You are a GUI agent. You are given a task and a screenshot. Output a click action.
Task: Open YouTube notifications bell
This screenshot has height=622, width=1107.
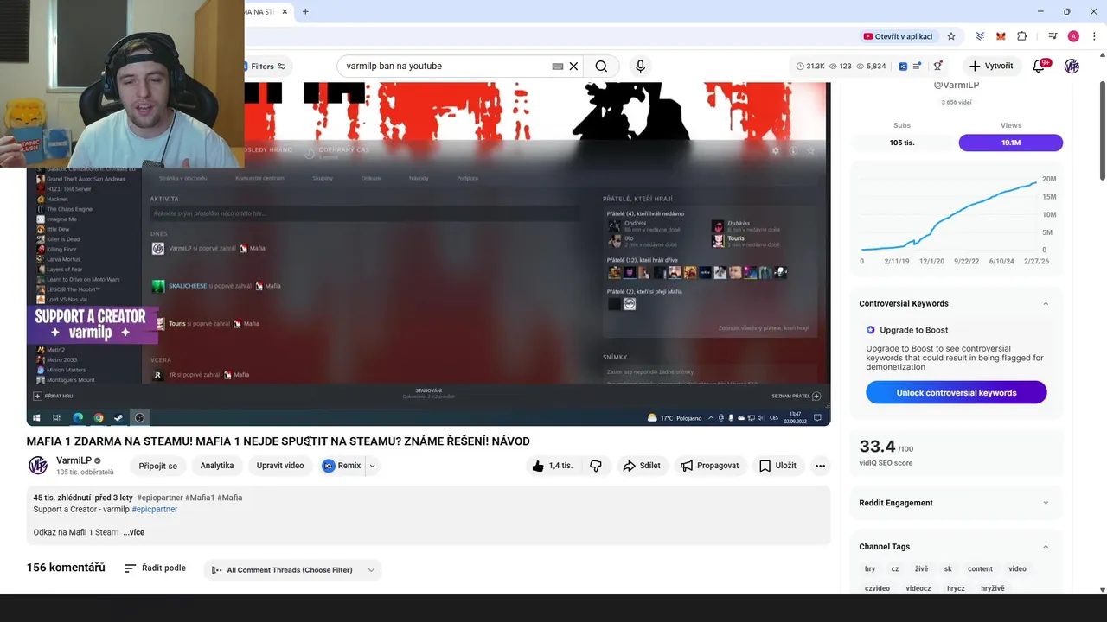(x=1039, y=66)
